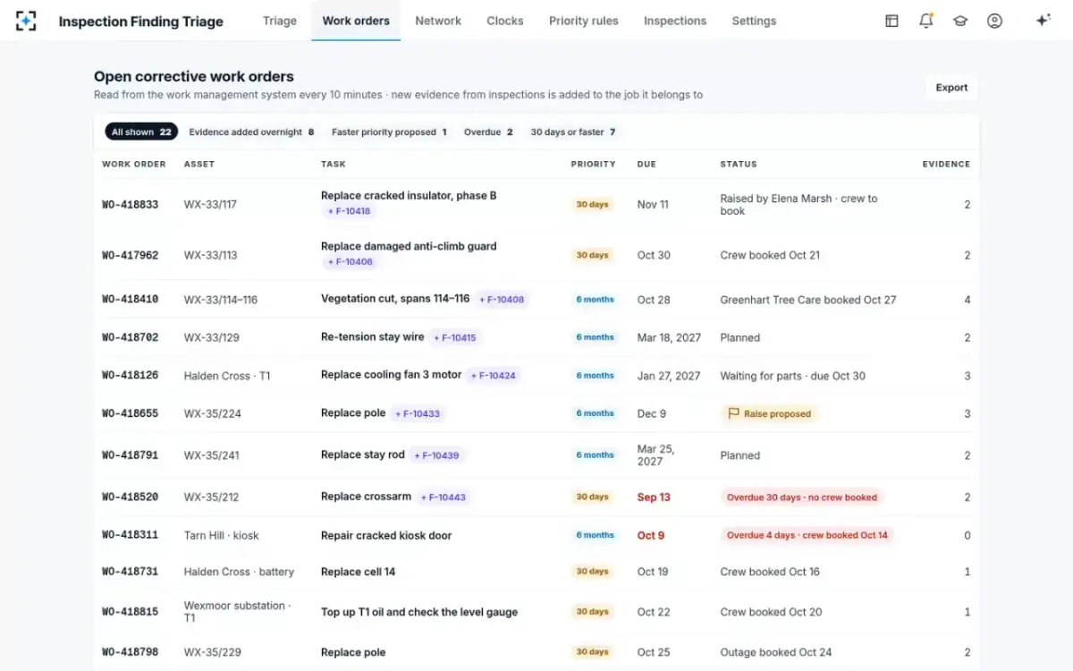This screenshot has height=671, width=1073.
Task: Open work order WO-418791
Action: [x=130, y=455]
